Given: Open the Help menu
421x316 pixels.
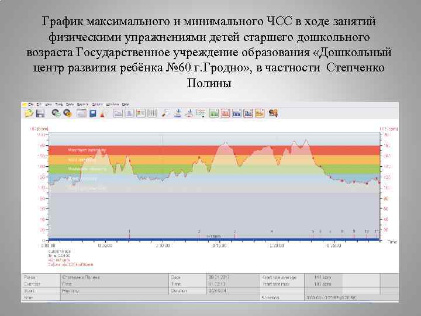Looking at the screenshot, I should (x=125, y=104).
